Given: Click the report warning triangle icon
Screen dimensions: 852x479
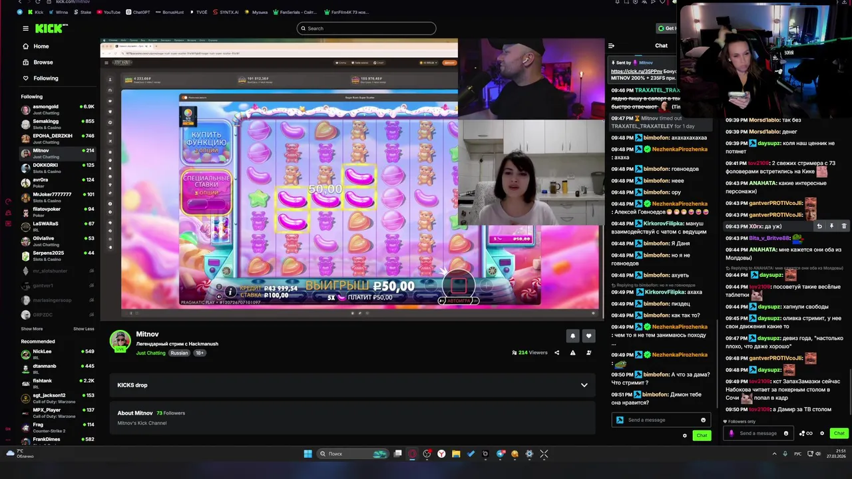Looking at the screenshot, I should click(572, 353).
